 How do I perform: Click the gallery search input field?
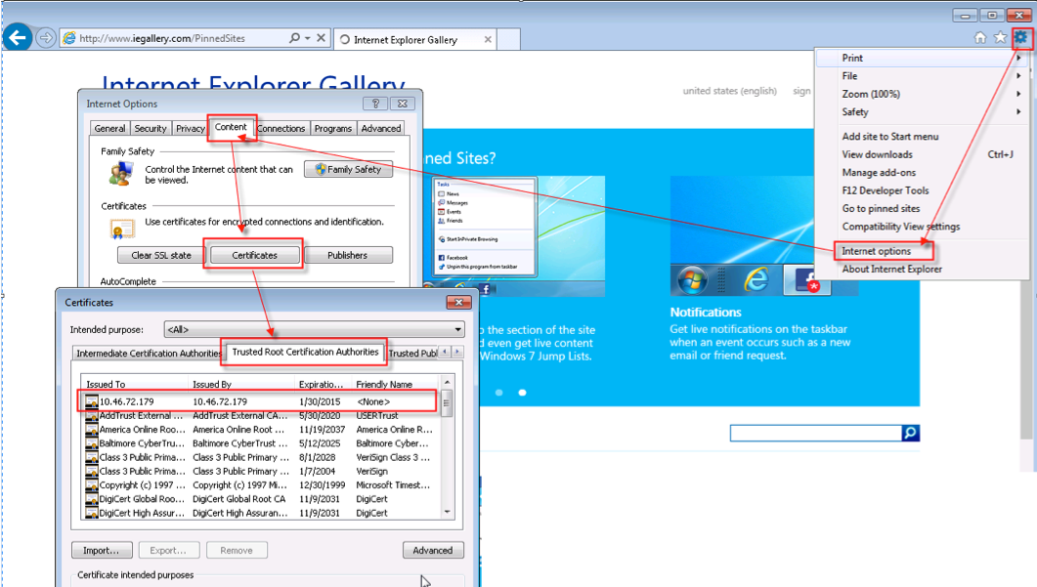[816, 433]
